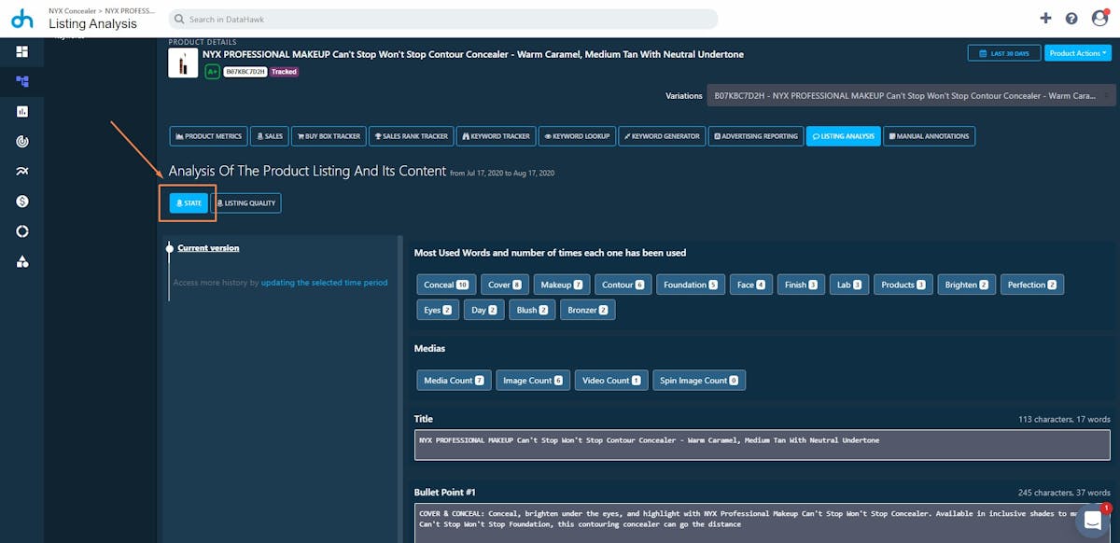Click the Media Count 7 tag

(x=454, y=380)
